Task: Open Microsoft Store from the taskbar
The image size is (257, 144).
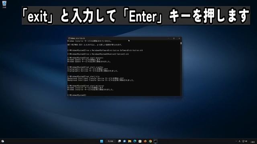Action: 140,141
